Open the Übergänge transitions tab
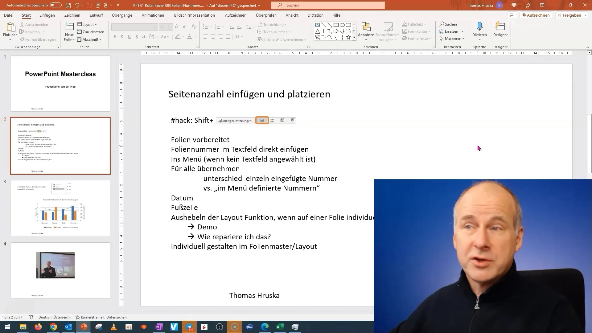This screenshot has width=592, height=333. tap(122, 15)
